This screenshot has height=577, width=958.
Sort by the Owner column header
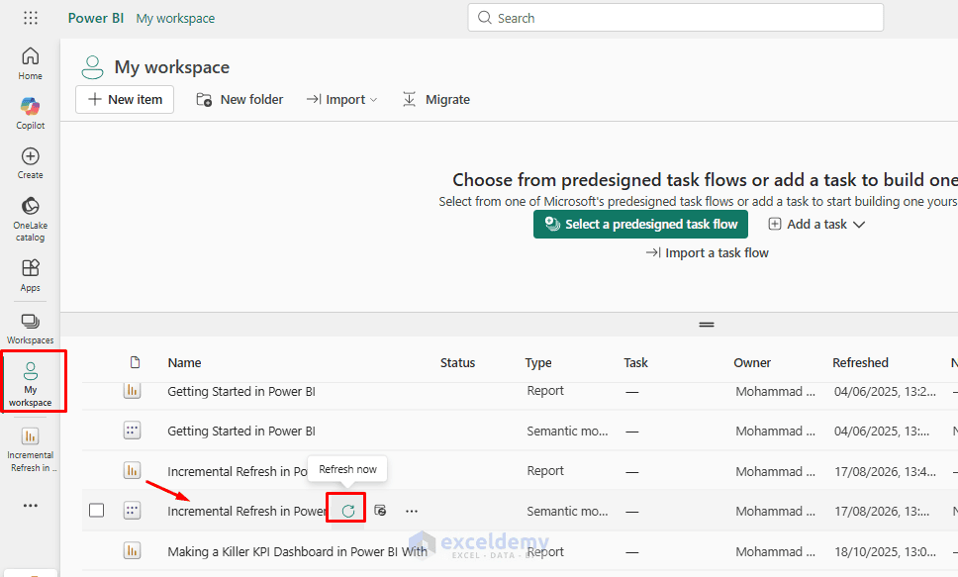(752, 362)
